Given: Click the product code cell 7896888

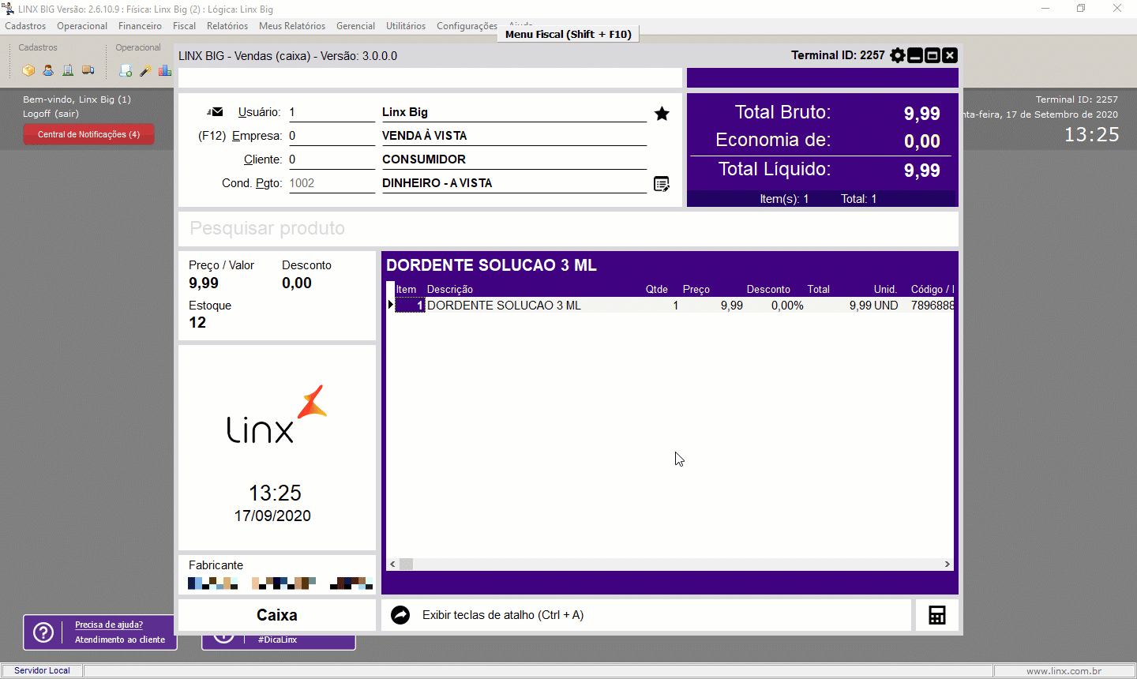Looking at the screenshot, I should [932, 306].
